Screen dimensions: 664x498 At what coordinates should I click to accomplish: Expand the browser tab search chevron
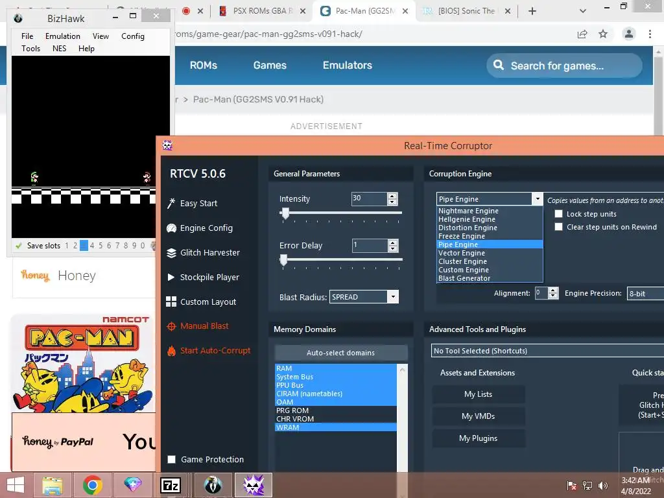583,11
